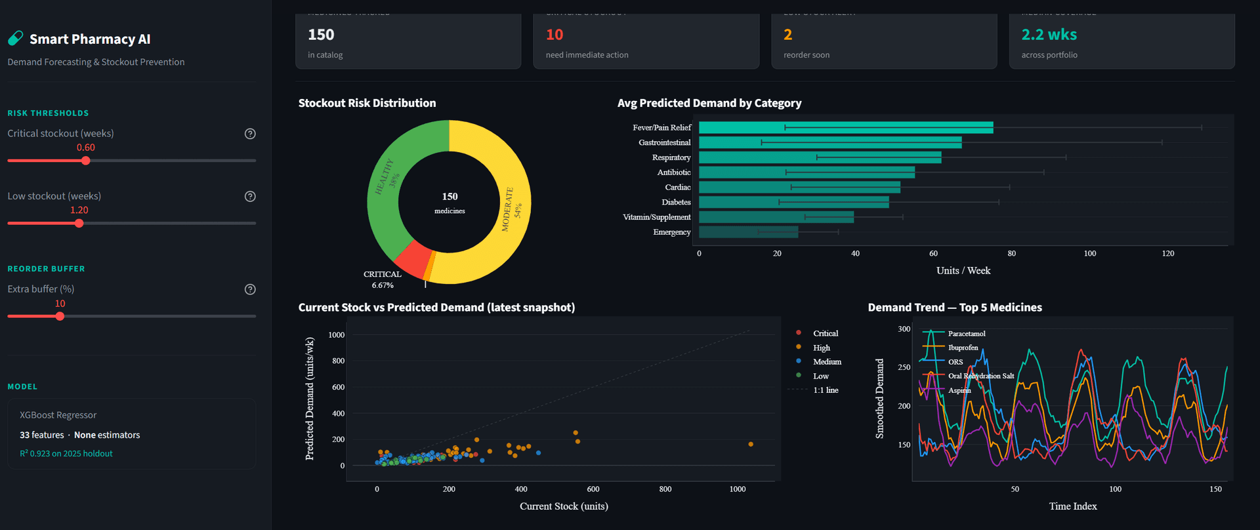Click the '150' in catalog metric value

coord(321,35)
